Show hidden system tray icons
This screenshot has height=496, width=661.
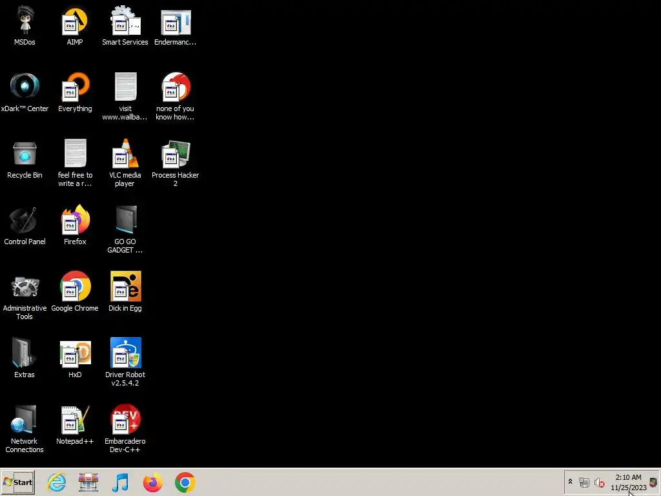(x=571, y=482)
